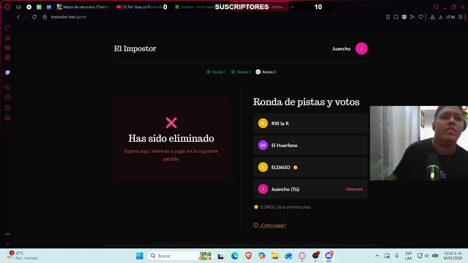Pin current page from address bar
This screenshot has width=468, height=263.
(x=388, y=17)
